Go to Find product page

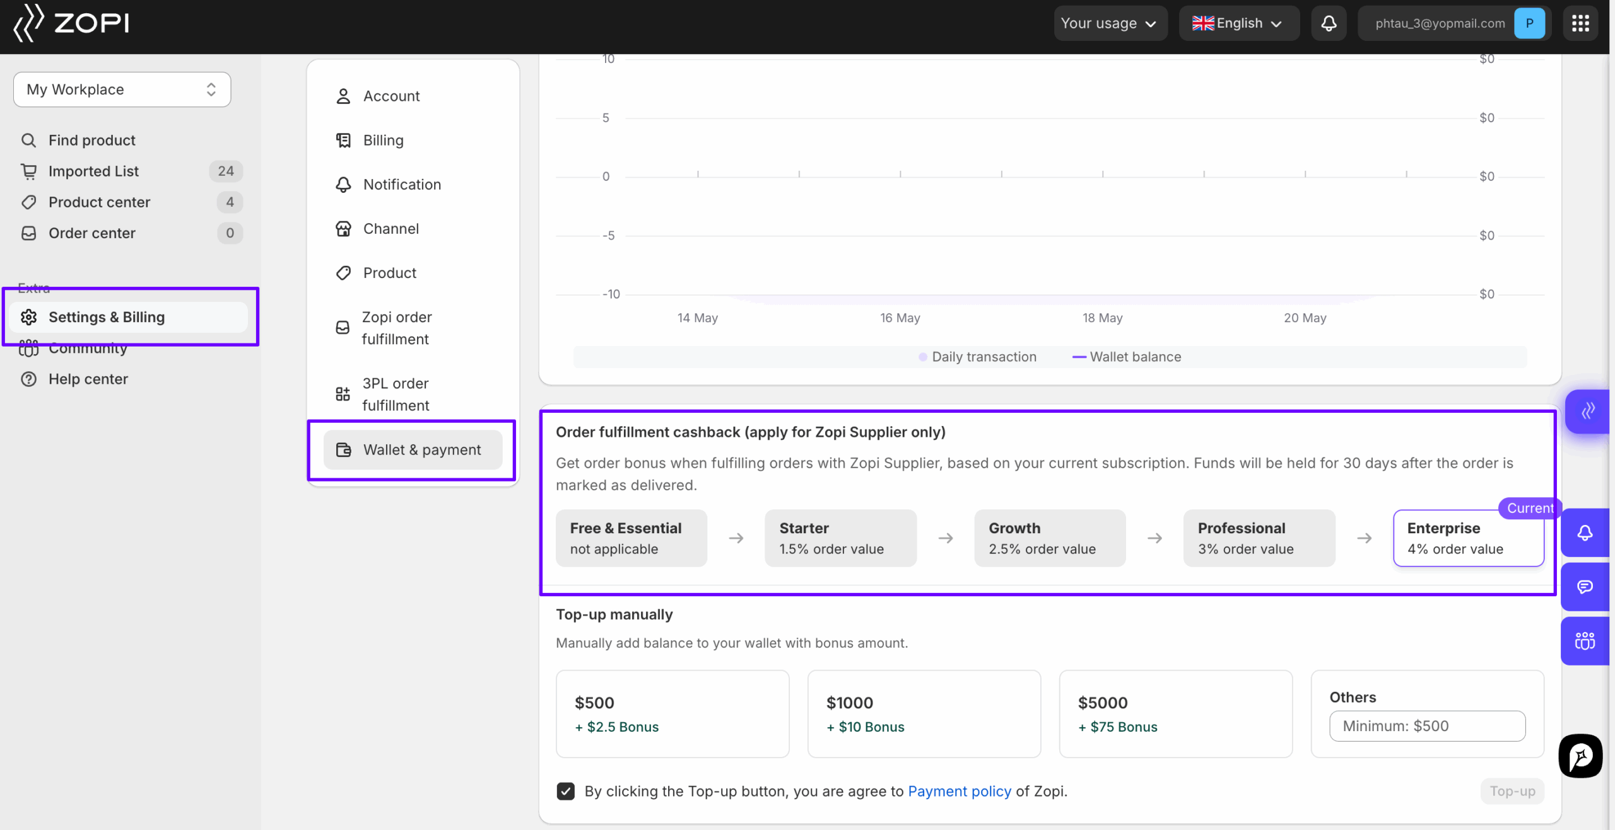pos(91,140)
